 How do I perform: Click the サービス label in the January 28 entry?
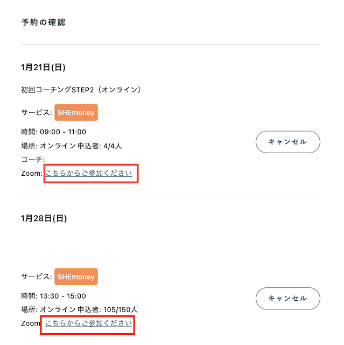point(36,277)
